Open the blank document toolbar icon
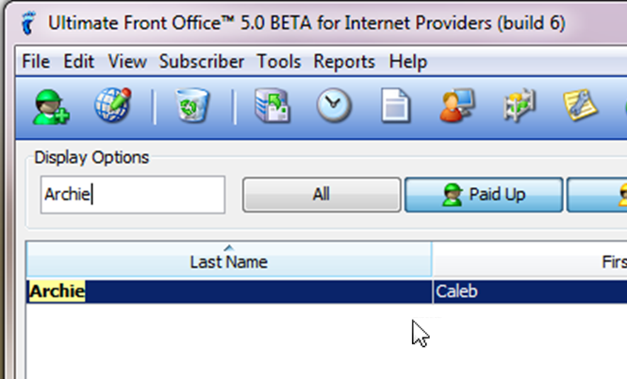This screenshot has width=627, height=379. click(x=395, y=105)
